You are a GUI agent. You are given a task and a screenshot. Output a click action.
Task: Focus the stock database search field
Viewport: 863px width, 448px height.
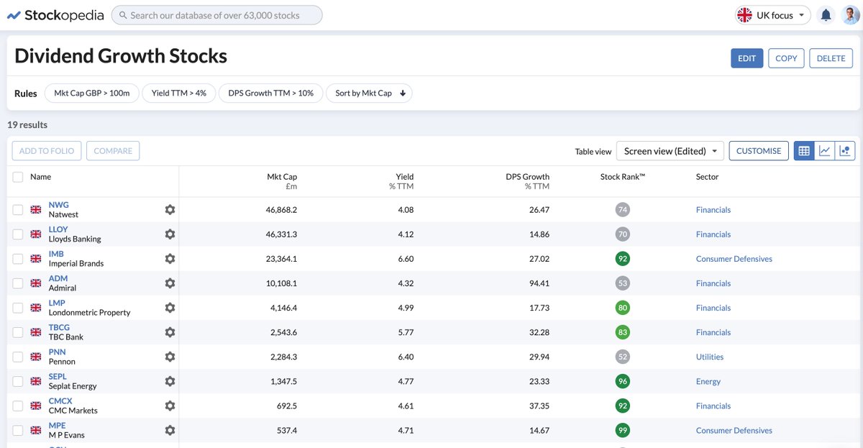216,15
